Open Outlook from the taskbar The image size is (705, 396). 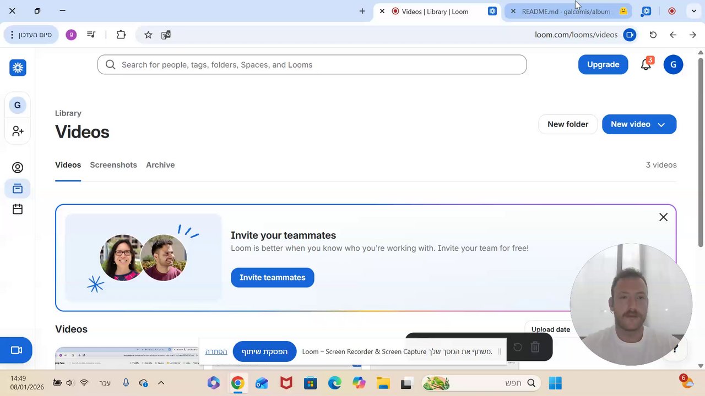tap(262, 383)
